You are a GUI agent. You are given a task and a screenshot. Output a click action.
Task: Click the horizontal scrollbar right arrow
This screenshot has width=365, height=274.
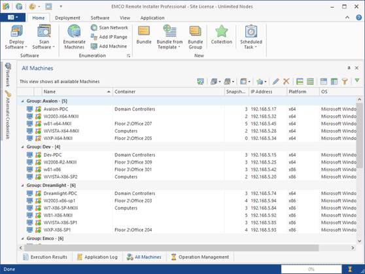pos(353,248)
